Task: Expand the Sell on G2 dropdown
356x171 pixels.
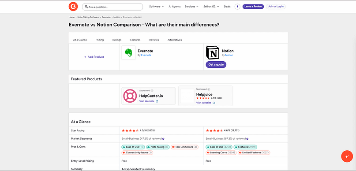Action: pos(211,7)
